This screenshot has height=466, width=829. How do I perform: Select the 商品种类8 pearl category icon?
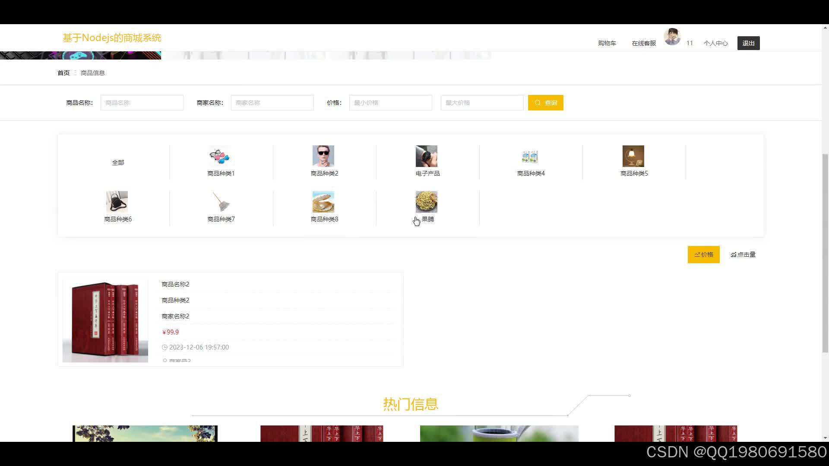tap(323, 202)
